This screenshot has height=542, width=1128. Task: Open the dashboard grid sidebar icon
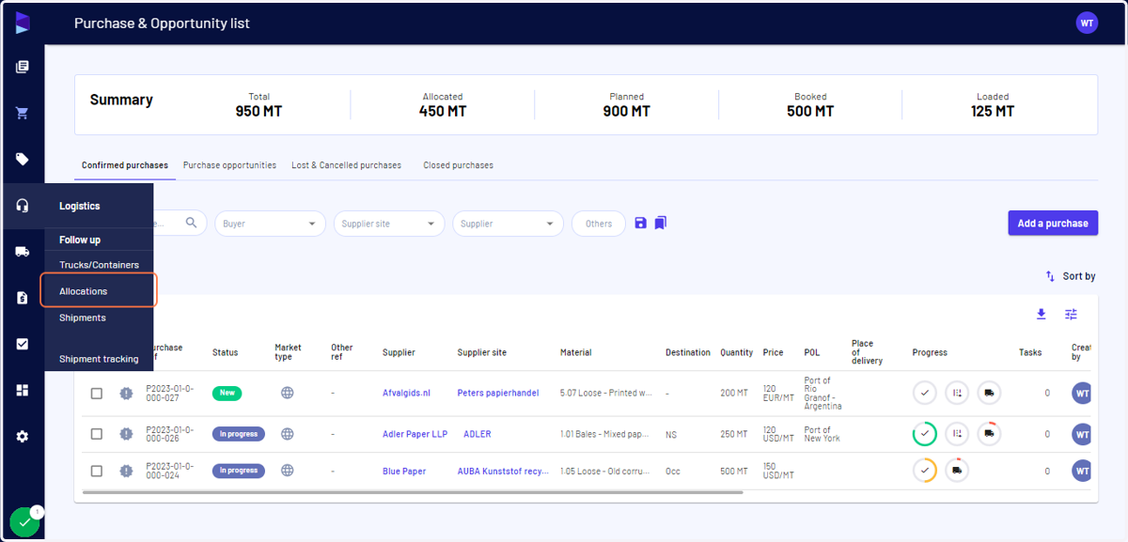tap(23, 390)
